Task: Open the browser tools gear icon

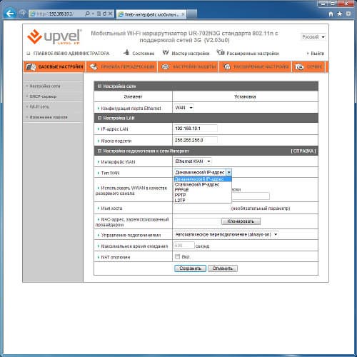Action: click(x=348, y=14)
